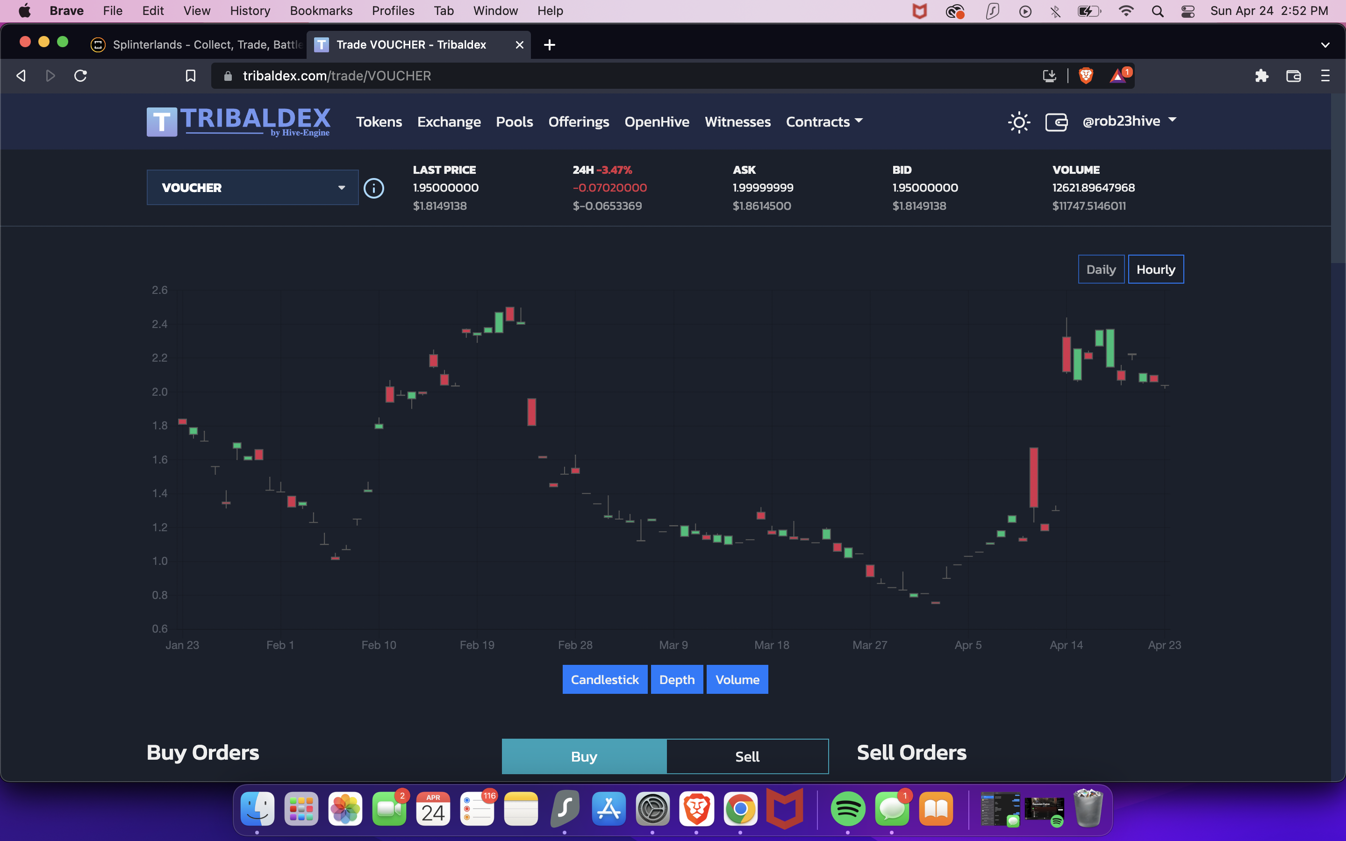Click the browser back arrow

pyautogui.click(x=21, y=76)
